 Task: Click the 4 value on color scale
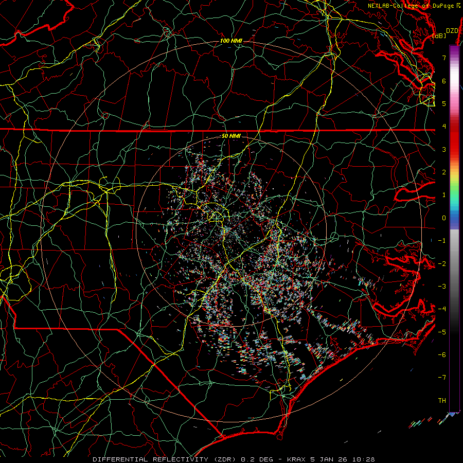pos(444,127)
